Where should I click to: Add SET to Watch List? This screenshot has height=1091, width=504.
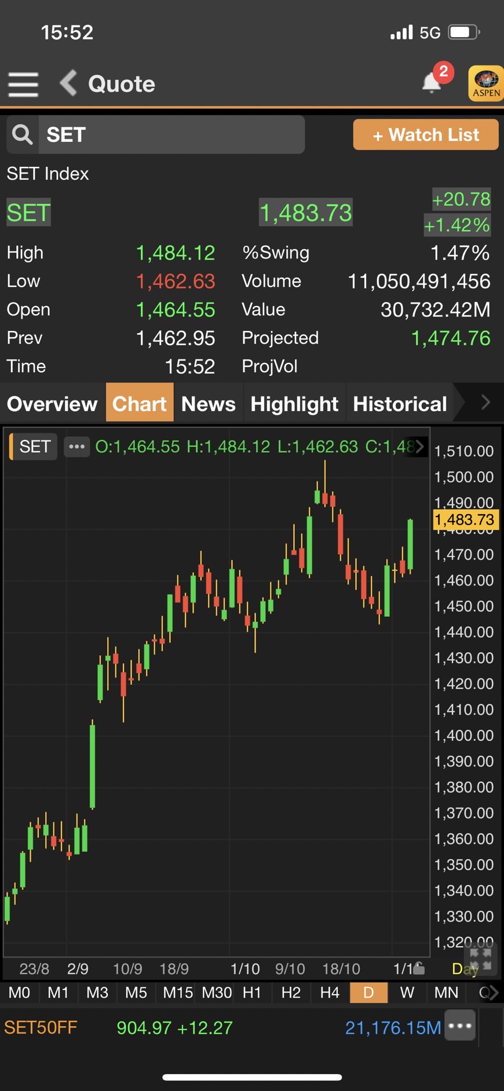click(426, 134)
